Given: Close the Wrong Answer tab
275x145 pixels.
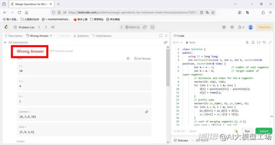Looking at the screenshot, I should [x=51, y=35].
